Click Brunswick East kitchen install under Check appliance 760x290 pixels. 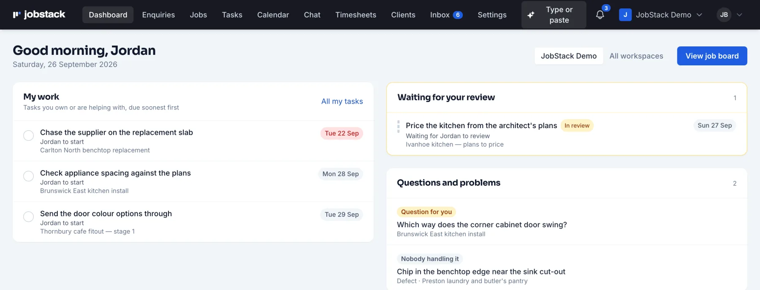[x=84, y=191]
